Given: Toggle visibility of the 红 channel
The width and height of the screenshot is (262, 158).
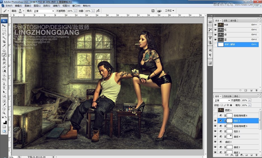Looking at the screenshot, I should click(x=215, y=29).
